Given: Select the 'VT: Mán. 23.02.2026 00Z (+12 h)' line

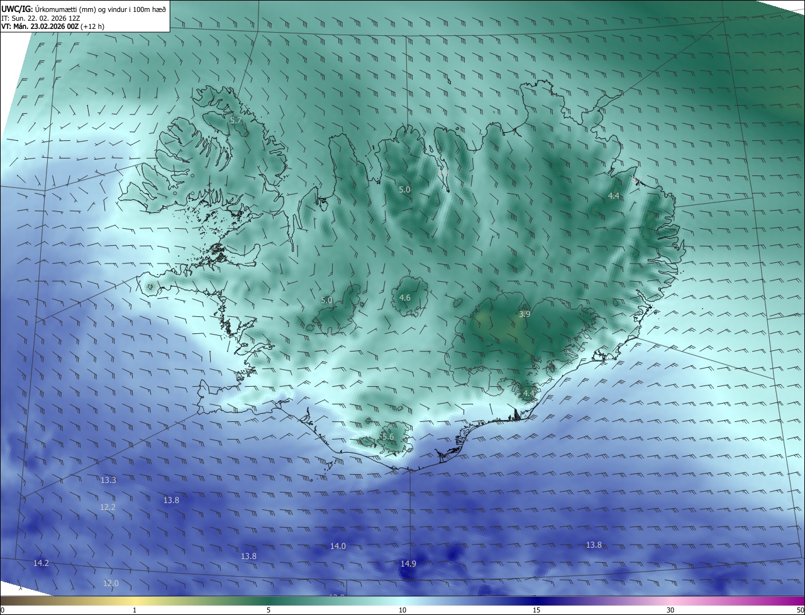Looking at the screenshot, I should point(53,27).
